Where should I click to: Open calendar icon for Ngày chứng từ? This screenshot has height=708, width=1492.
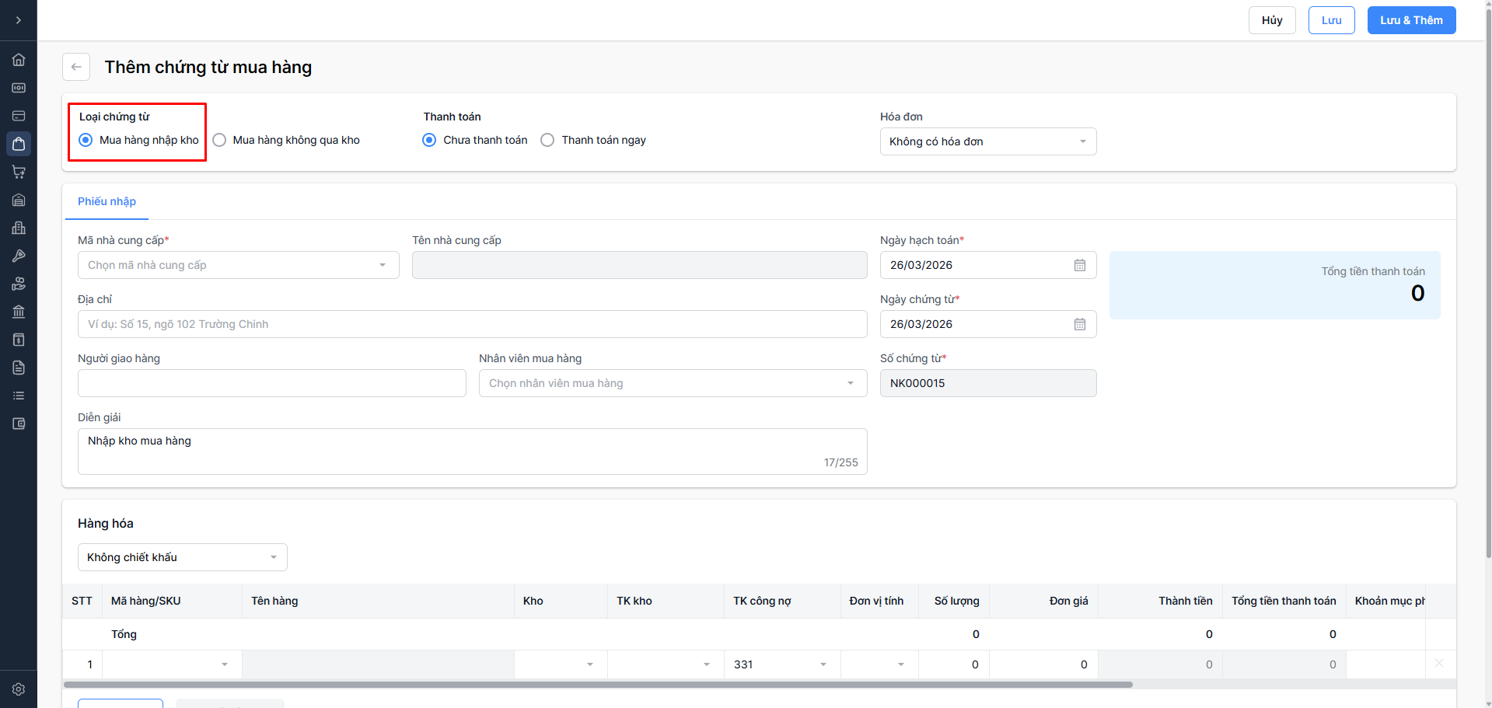1079,324
